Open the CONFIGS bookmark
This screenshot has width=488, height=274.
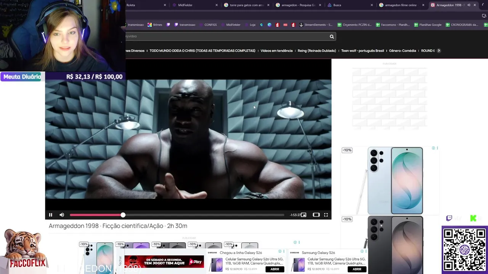208,25
